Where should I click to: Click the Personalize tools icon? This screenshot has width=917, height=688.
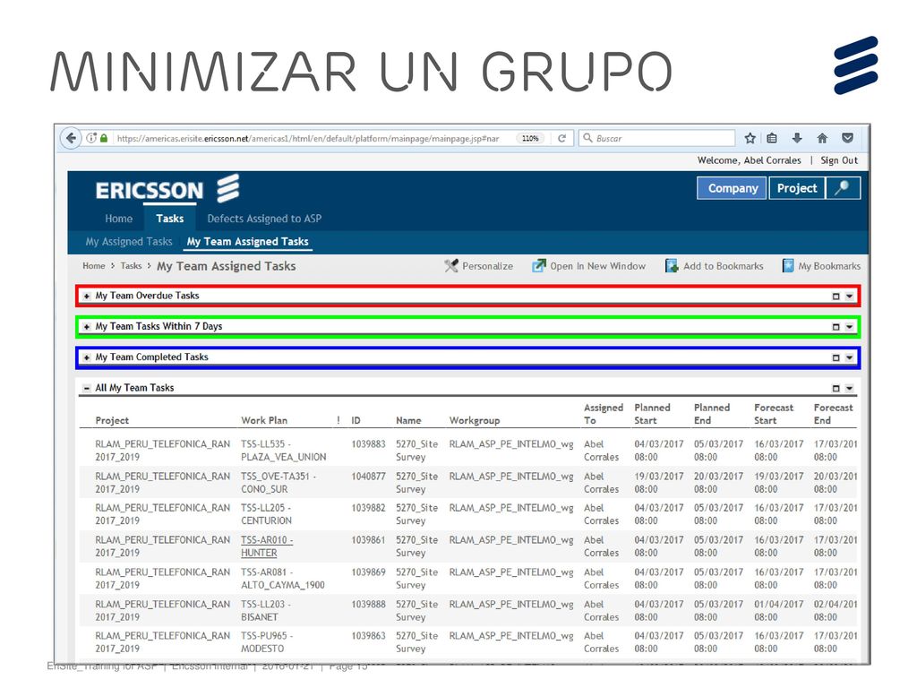click(451, 266)
